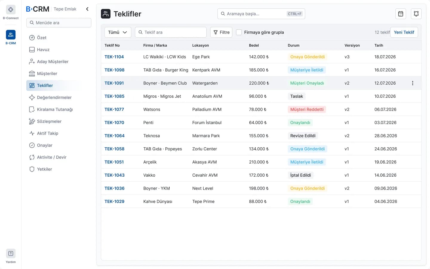Click the Havuz inbox icon
Screen dimensions: 430x269
(x=32, y=50)
